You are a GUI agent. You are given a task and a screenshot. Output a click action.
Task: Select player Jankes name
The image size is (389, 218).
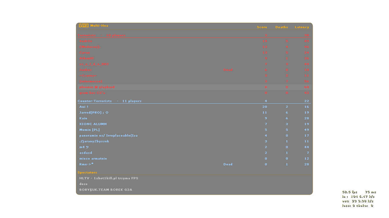pos(86,70)
